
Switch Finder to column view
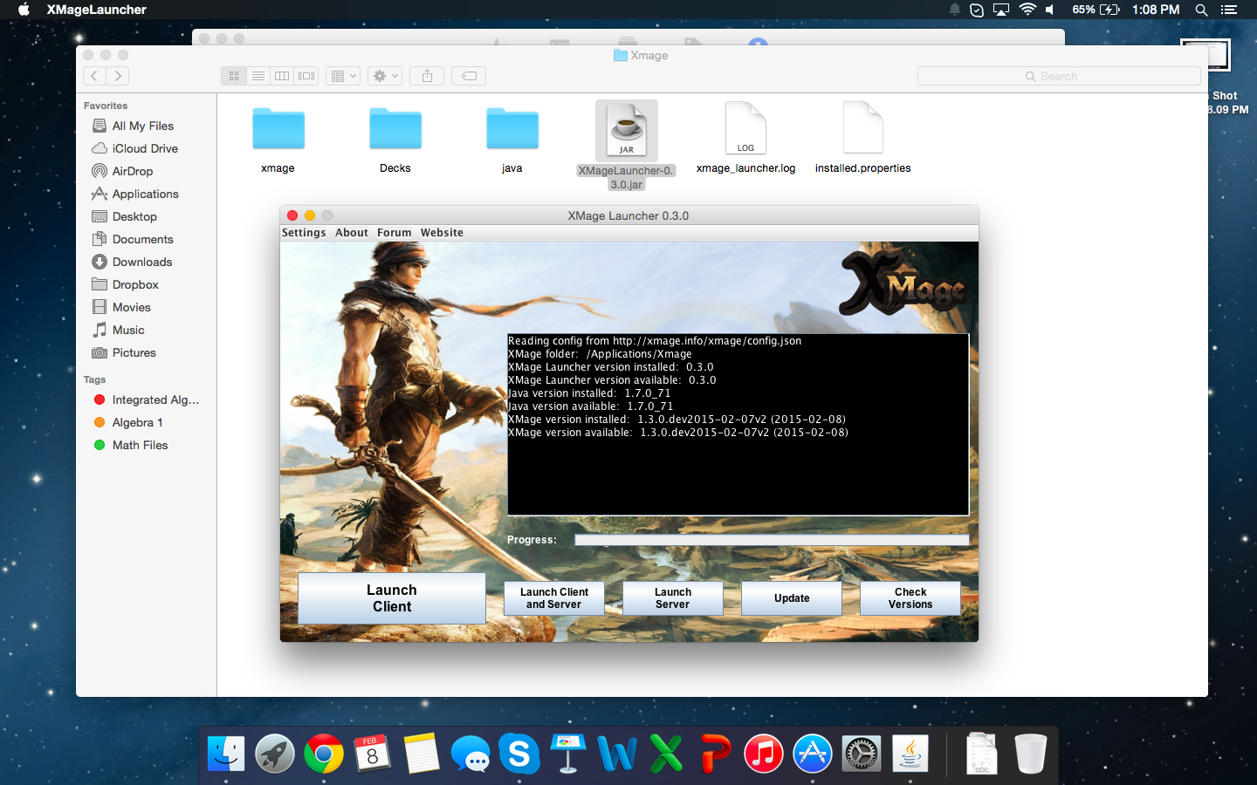[282, 76]
